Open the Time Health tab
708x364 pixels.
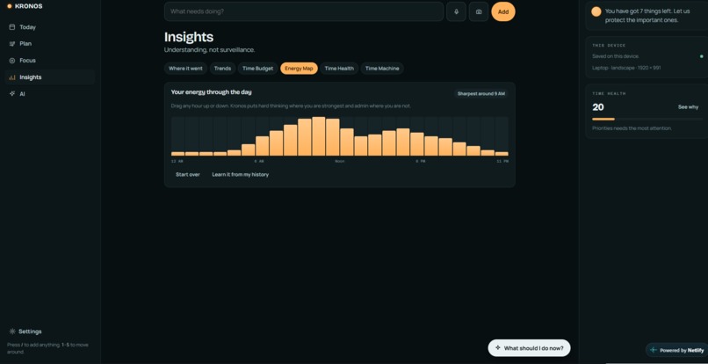pos(339,69)
